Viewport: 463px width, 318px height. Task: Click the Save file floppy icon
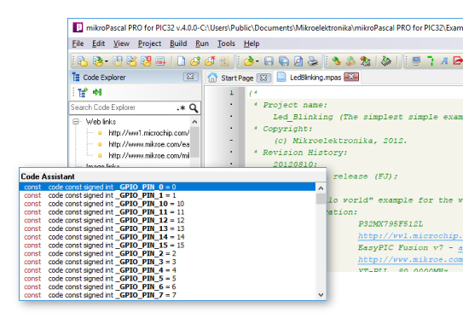click(x=269, y=61)
